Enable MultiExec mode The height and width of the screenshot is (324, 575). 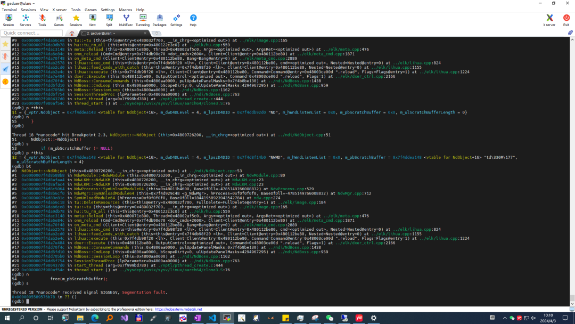[126, 20]
